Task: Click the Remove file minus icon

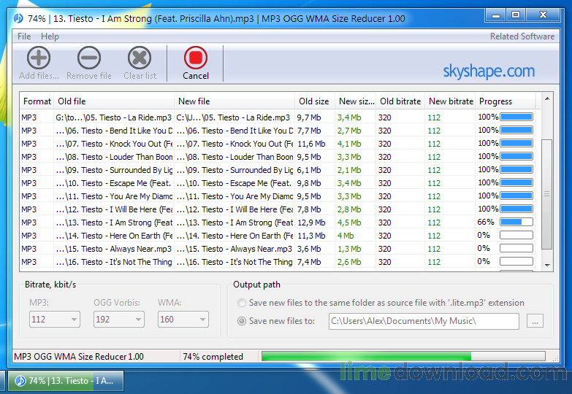Action: (x=88, y=58)
